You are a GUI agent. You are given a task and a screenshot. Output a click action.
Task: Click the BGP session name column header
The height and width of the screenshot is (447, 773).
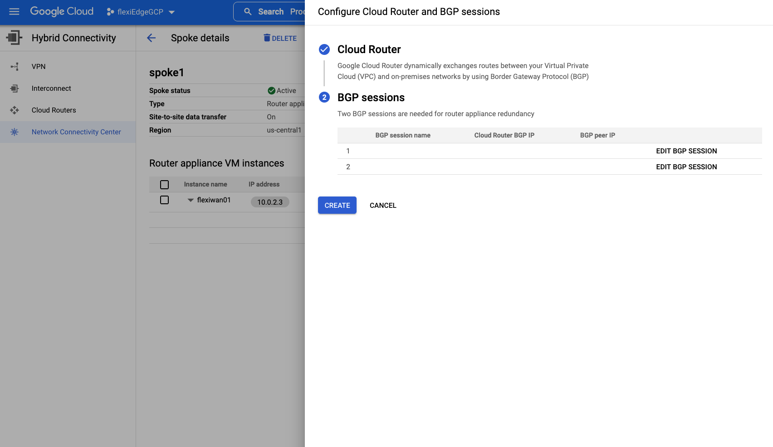point(403,135)
